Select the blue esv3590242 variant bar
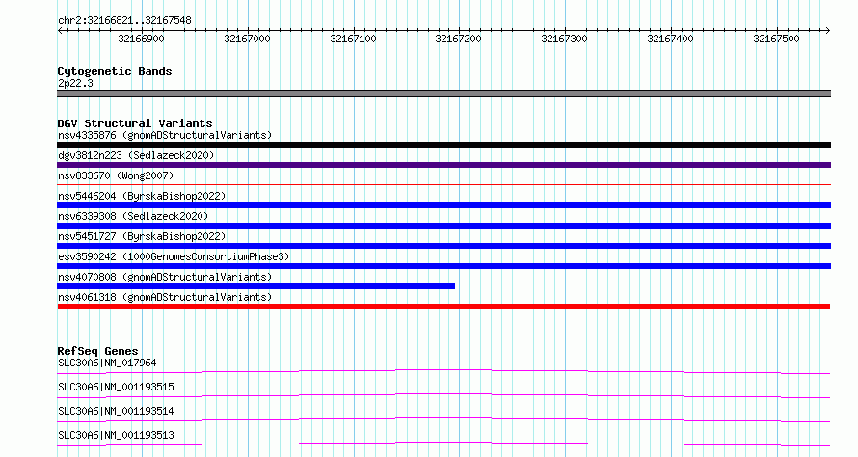 pyautogui.click(x=443, y=266)
